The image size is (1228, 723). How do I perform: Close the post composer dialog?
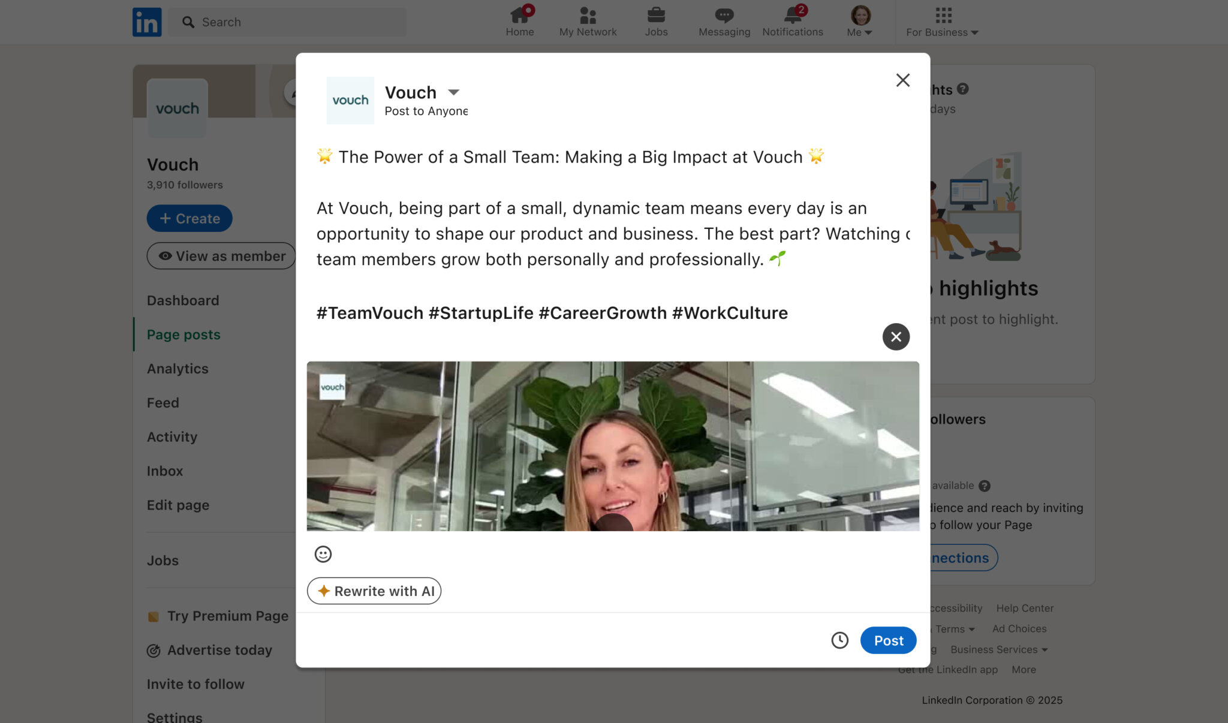coord(902,80)
